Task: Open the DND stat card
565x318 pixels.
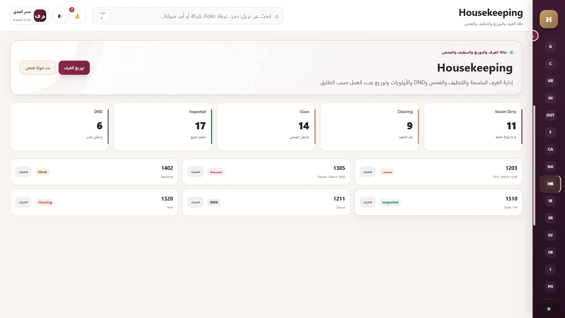Action: (x=59, y=127)
